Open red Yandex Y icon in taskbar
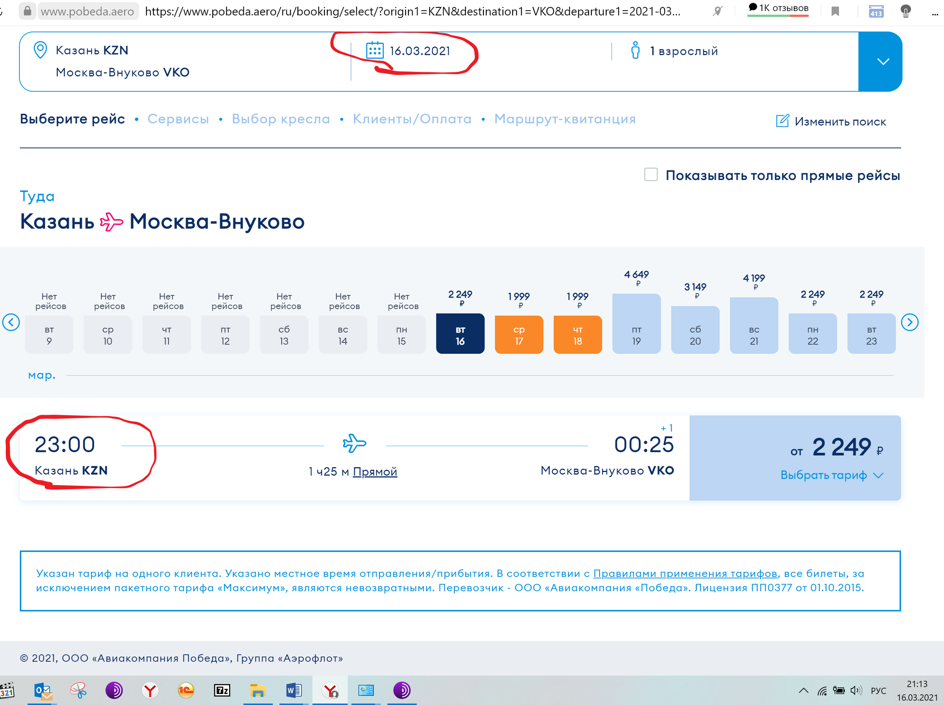944x705 pixels. click(150, 691)
